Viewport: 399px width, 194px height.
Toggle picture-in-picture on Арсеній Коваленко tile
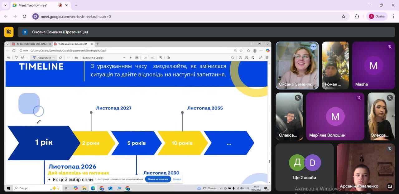[390, 187]
